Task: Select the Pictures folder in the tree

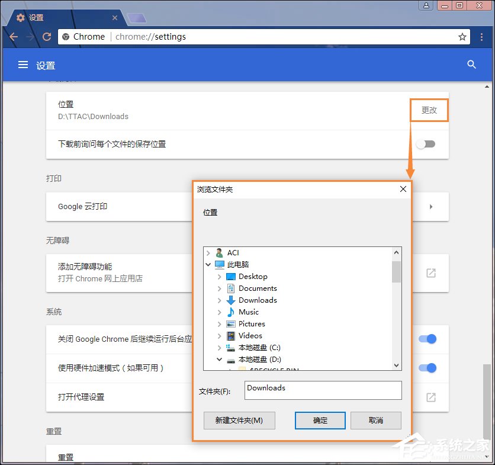Action: click(252, 323)
